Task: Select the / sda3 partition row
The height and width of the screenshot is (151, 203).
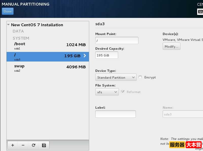Action: coord(48,57)
